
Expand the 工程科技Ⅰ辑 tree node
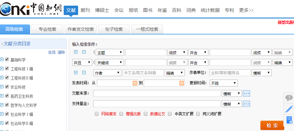(2, 69)
